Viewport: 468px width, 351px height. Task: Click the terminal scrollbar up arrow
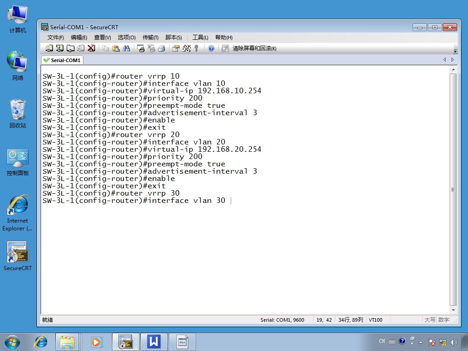coord(453,69)
